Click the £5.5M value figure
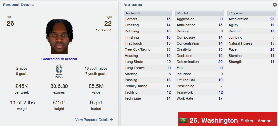Screen dimensions: 278x126 click(96, 86)
